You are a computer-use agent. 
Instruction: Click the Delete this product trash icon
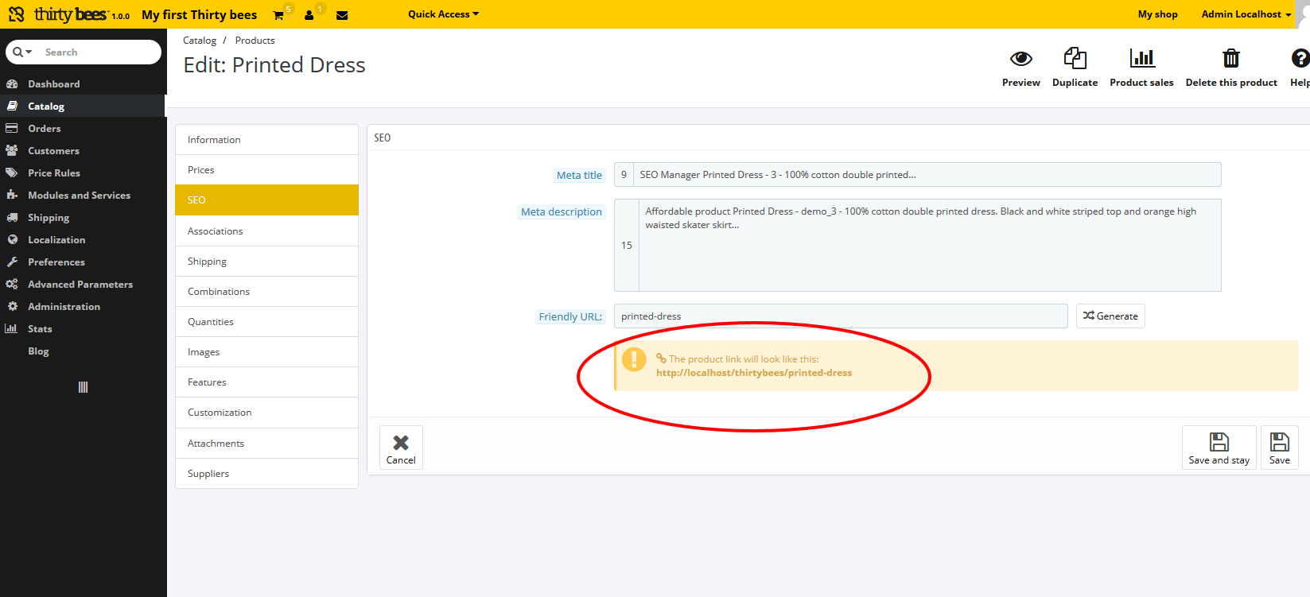1231,58
